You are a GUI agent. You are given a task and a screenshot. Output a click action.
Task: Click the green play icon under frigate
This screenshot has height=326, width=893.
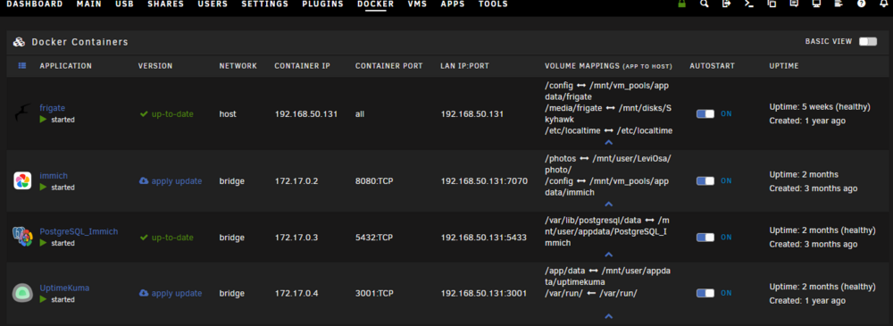point(43,120)
